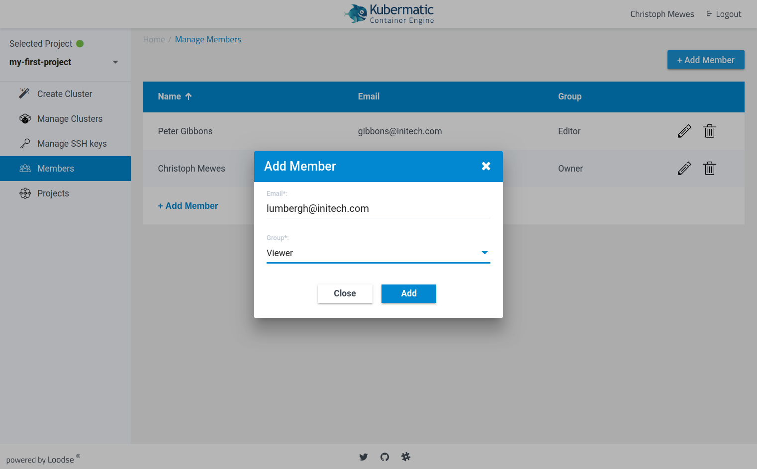Click the Create Cluster wand icon
The image size is (757, 469).
24,94
